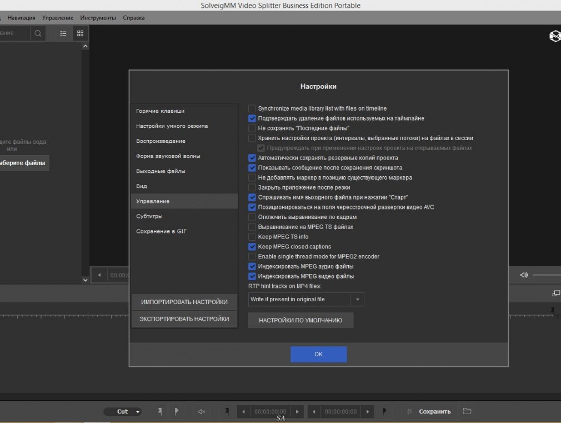
Task: Click the media library search magnifier icon
Action: click(x=38, y=33)
